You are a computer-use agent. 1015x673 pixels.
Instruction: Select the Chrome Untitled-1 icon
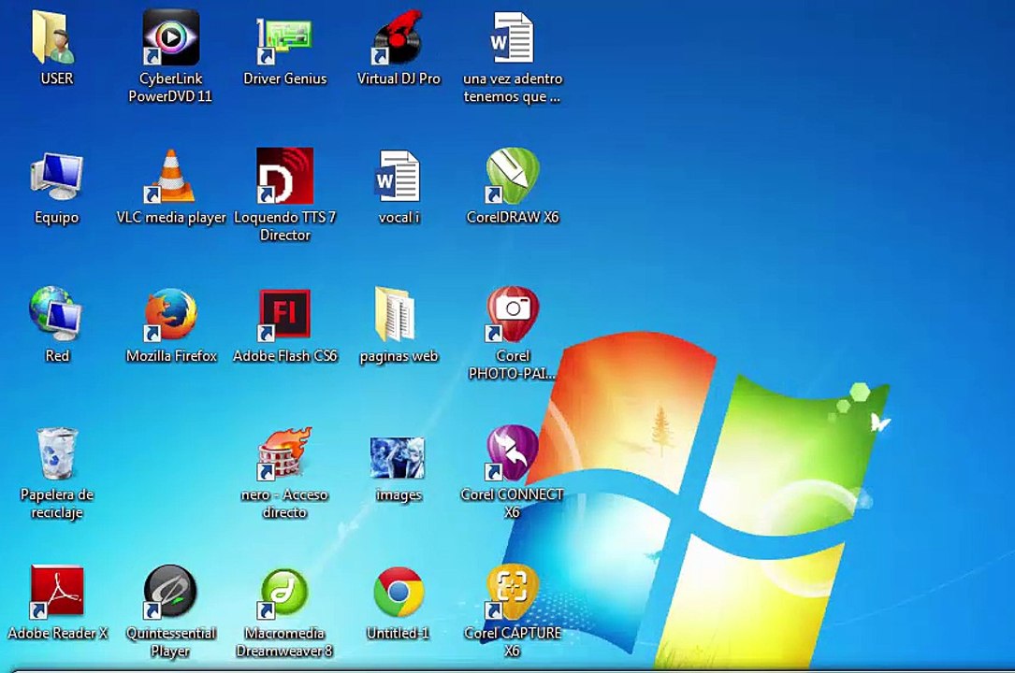pyautogui.click(x=399, y=593)
